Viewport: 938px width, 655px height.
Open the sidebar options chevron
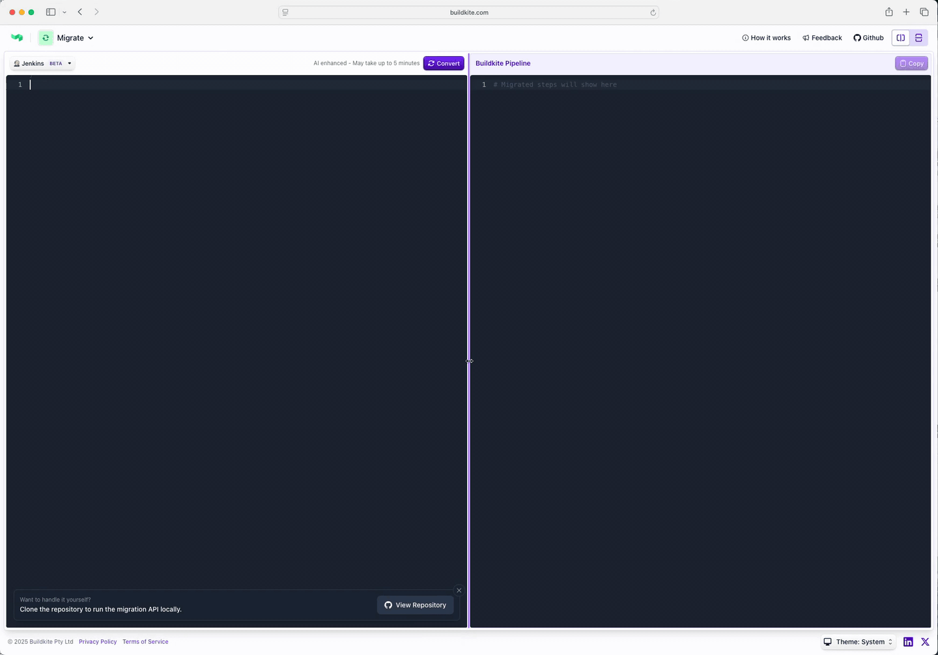pos(64,12)
